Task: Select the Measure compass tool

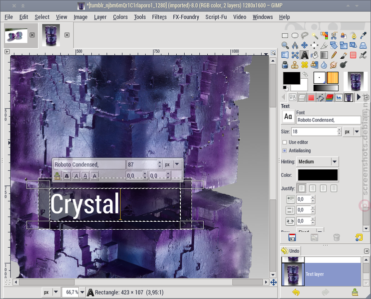Action: coord(295,45)
